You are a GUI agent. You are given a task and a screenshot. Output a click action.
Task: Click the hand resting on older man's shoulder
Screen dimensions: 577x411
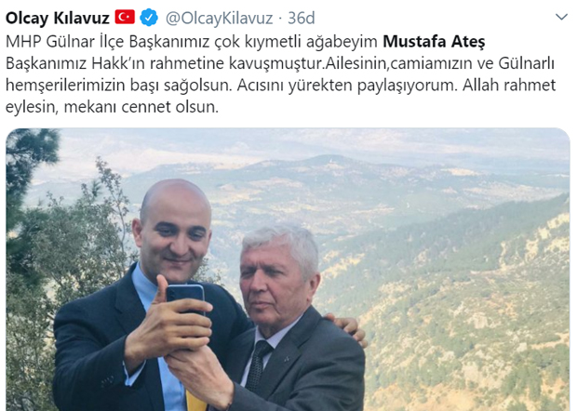(348, 327)
